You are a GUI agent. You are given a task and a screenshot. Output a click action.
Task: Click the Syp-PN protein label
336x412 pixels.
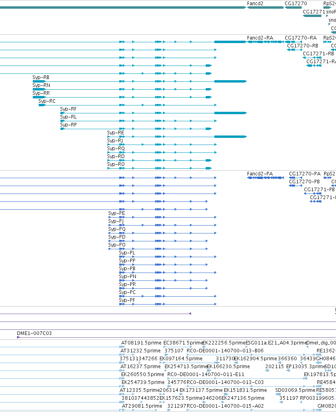[x=128, y=276]
